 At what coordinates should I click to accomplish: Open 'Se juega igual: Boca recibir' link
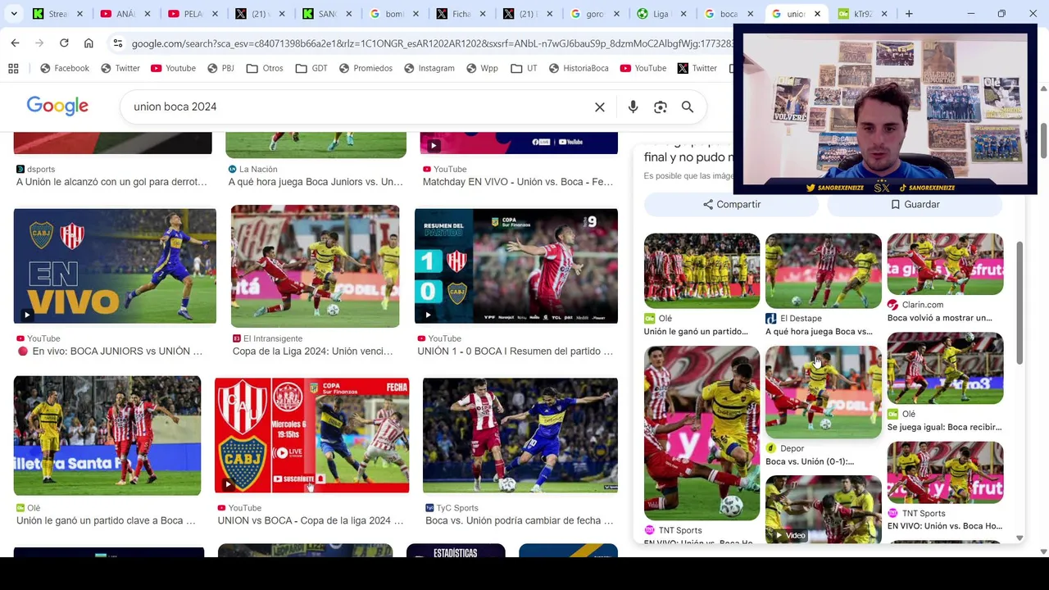[945, 427]
